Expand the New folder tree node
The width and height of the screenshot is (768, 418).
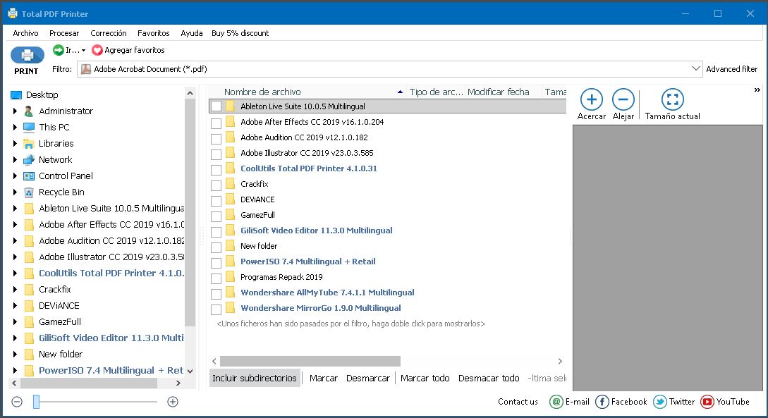[x=16, y=354]
